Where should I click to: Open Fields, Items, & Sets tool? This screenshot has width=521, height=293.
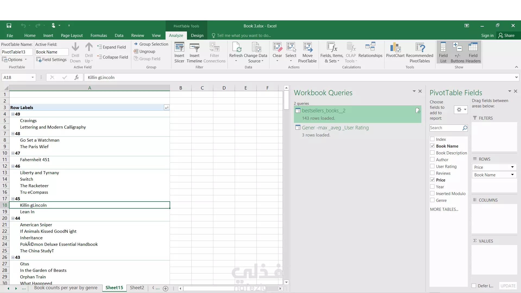332,53
